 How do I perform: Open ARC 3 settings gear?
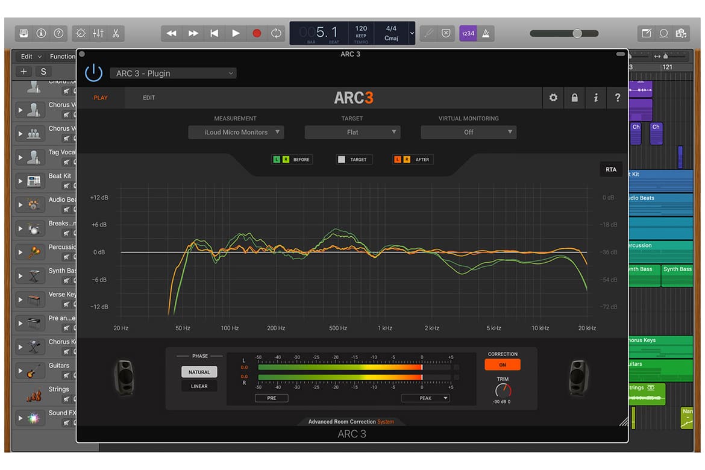click(x=553, y=98)
